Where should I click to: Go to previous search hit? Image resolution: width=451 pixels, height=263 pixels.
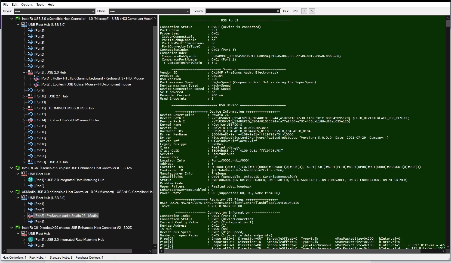[304, 11]
